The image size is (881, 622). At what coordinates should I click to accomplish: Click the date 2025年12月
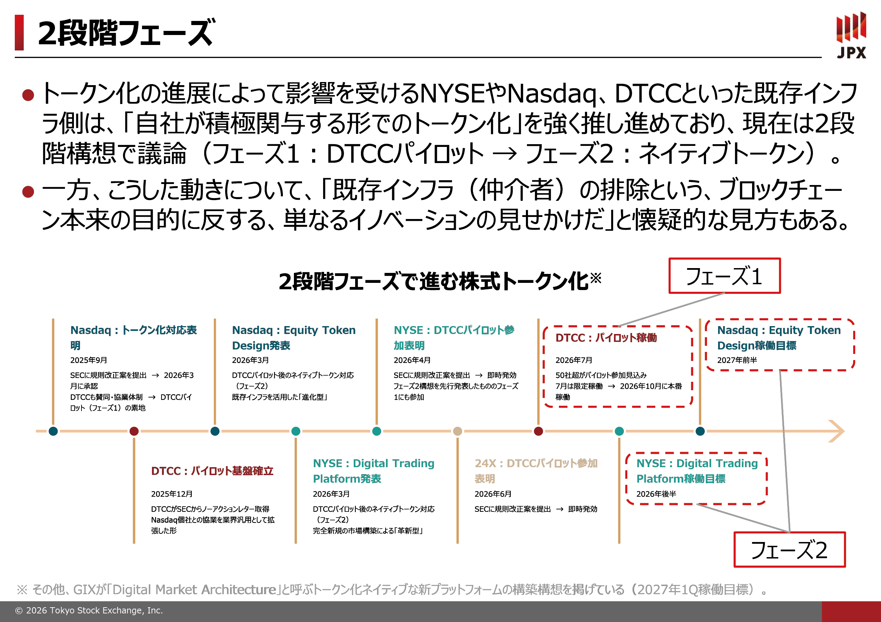172,494
